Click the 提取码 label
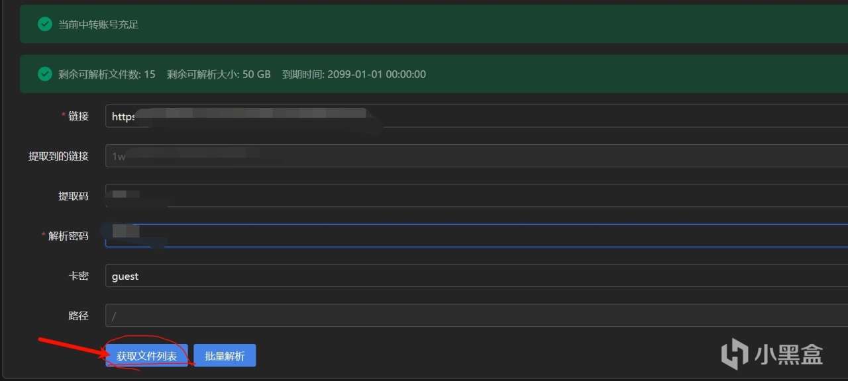The height and width of the screenshot is (381, 848). pyautogui.click(x=74, y=196)
